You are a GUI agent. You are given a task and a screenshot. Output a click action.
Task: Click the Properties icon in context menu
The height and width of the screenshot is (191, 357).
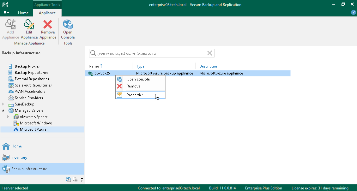click(119, 95)
